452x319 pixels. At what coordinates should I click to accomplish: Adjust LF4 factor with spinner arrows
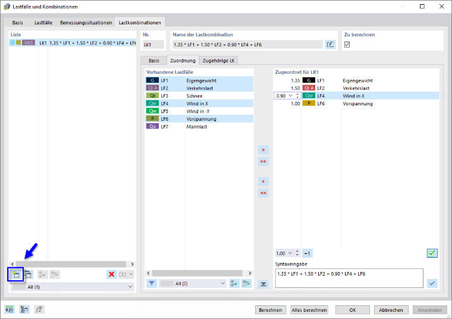click(297, 95)
